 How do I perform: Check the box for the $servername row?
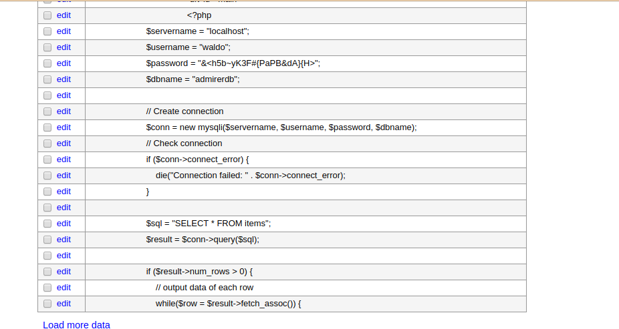point(47,31)
